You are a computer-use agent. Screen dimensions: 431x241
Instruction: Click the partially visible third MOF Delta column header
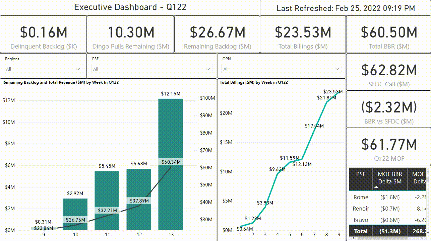[418, 178]
